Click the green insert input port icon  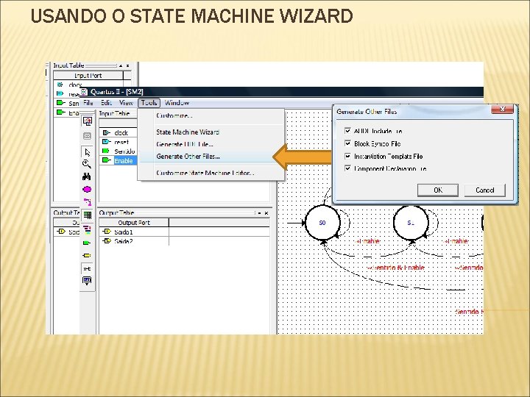87,243
